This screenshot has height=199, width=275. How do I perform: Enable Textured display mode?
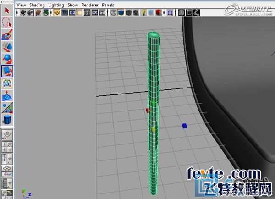tap(136, 13)
